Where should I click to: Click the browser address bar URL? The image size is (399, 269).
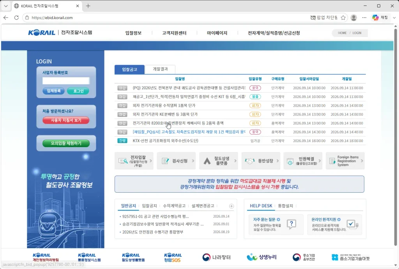[52, 18]
